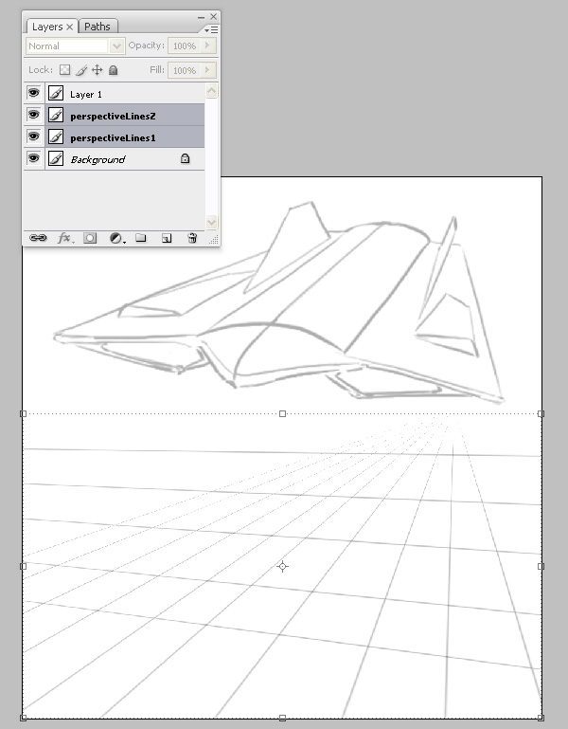Viewport: 568px width, 729px height.
Task: Click layers list scrollbar down arrow
Action: 211,222
